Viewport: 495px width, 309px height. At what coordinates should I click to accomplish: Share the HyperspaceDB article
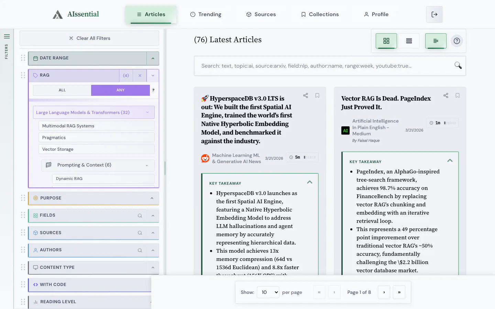pos(306,95)
